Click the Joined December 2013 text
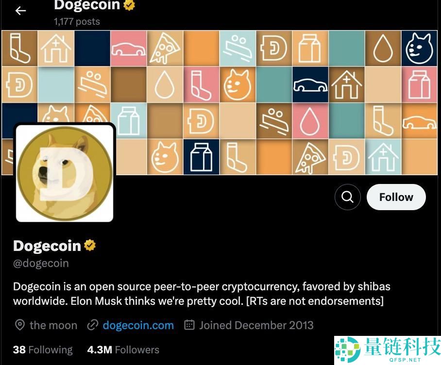This screenshot has height=365, width=441. [x=256, y=325]
